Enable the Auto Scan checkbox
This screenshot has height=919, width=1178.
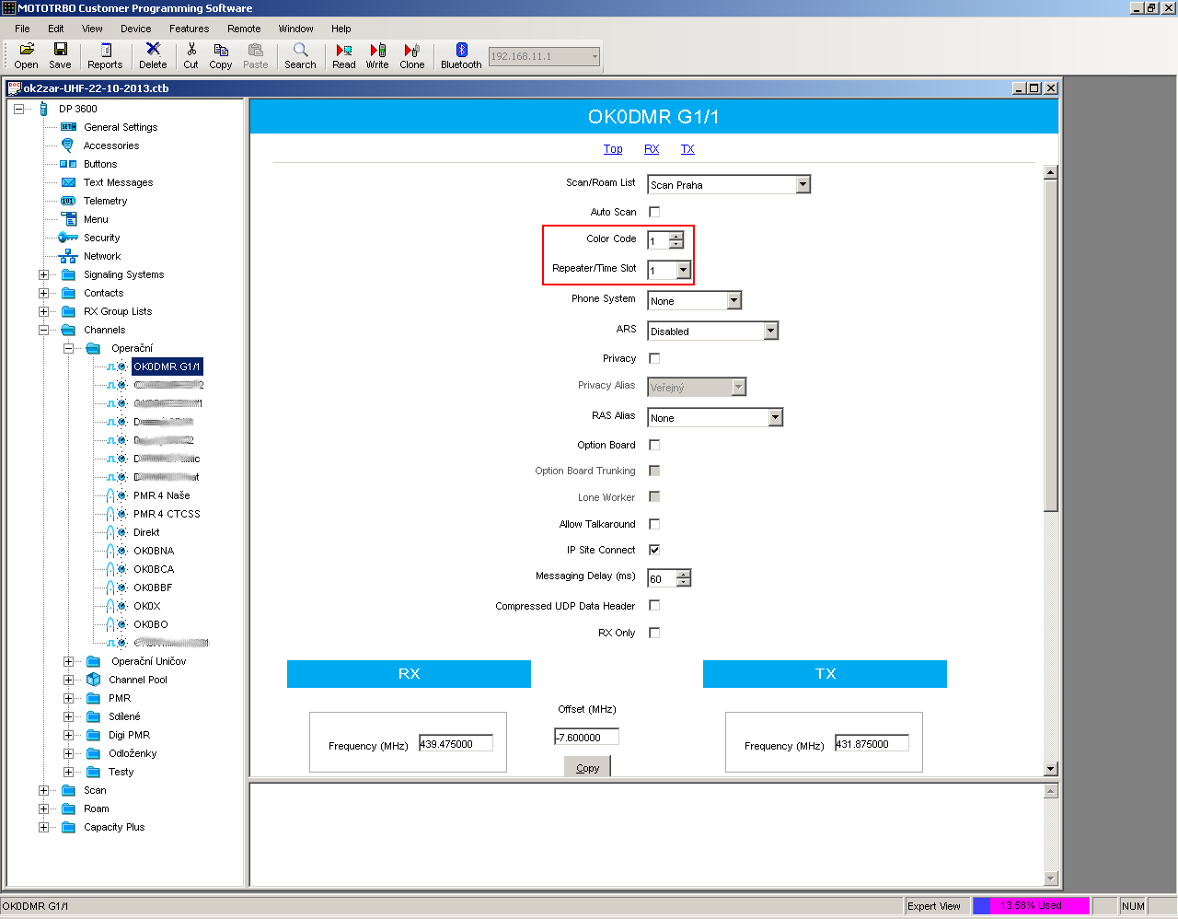[654, 212]
